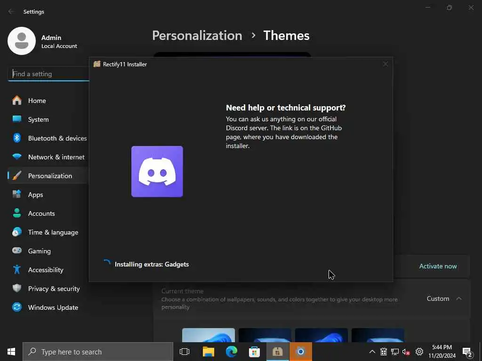
Task: Select the second dark theme thumbnail
Action: (x=265, y=335)
